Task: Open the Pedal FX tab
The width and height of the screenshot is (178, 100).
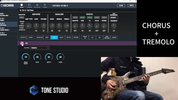Action: click(x=85, y=37)
